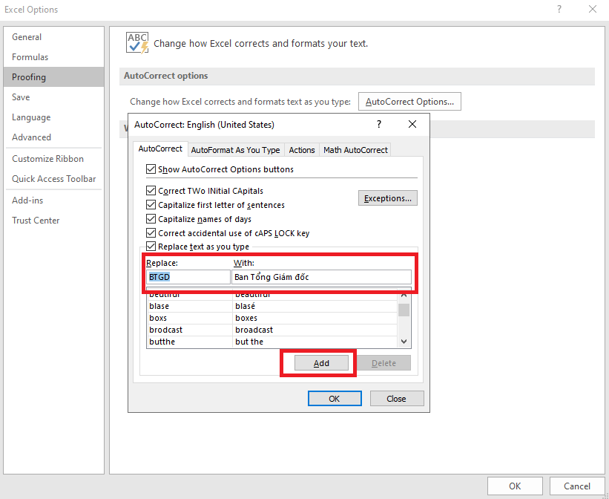Toggle Capitalize first letter of sentences
This screenshot has height=499, width=609.
coord(151,205)
